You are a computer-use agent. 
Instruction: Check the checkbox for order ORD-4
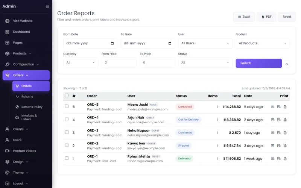click(67, 119)
